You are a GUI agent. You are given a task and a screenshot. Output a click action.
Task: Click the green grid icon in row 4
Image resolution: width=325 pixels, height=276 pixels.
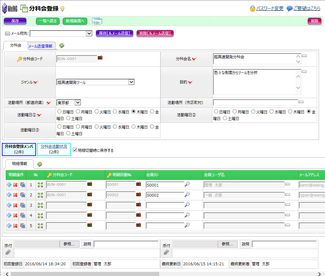(x=40, y=216)
